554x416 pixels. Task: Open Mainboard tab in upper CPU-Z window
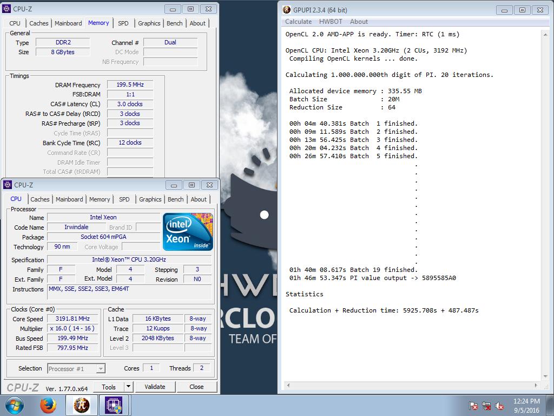(68, 23)
